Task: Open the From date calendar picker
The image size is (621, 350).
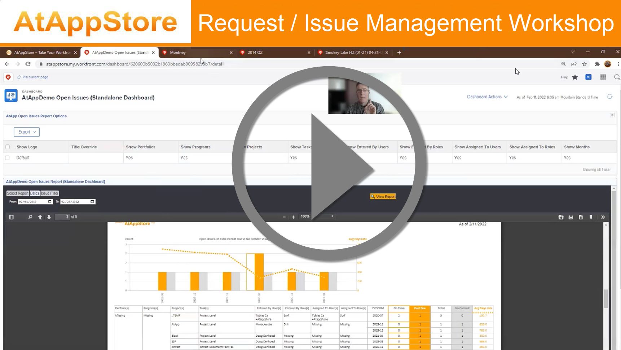Action: coord(50,202)
